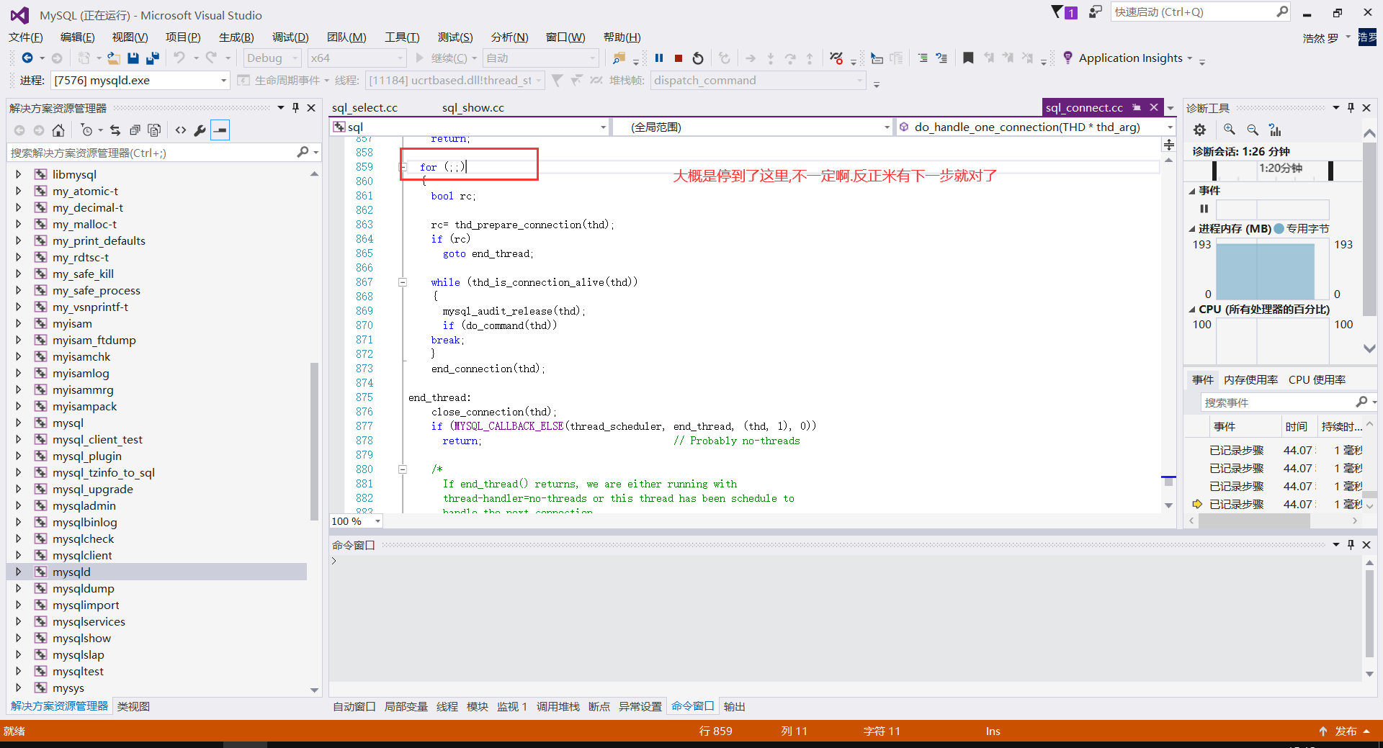The width and height of the screenshot is (1383, 748).
Task: Toggle pin on sql_connect.cc tab
Action: [x=1137, y=107]
